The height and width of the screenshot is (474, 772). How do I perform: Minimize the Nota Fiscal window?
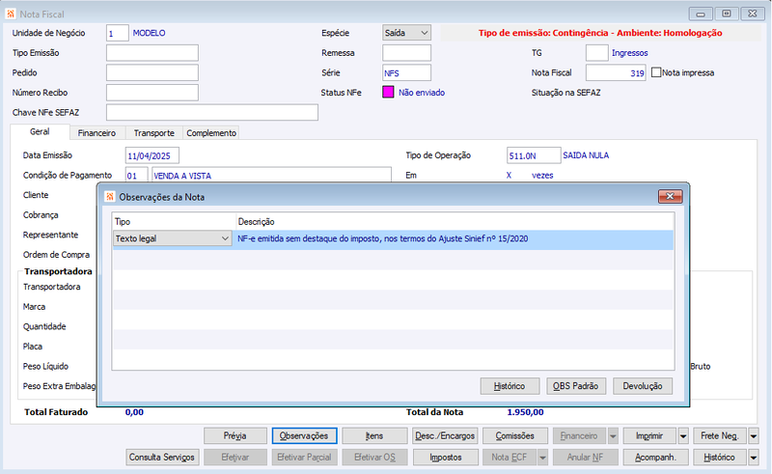click(x=701, y=14)
